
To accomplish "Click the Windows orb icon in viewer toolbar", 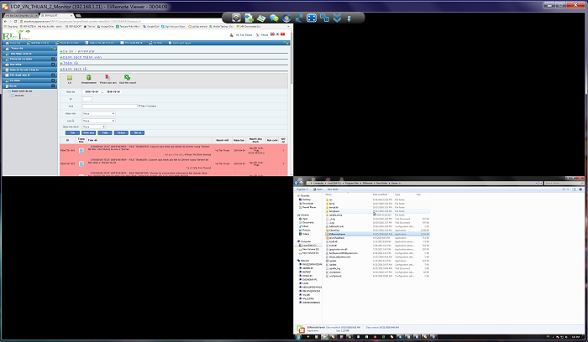I will pyautogui.click(x=286, y=18).
